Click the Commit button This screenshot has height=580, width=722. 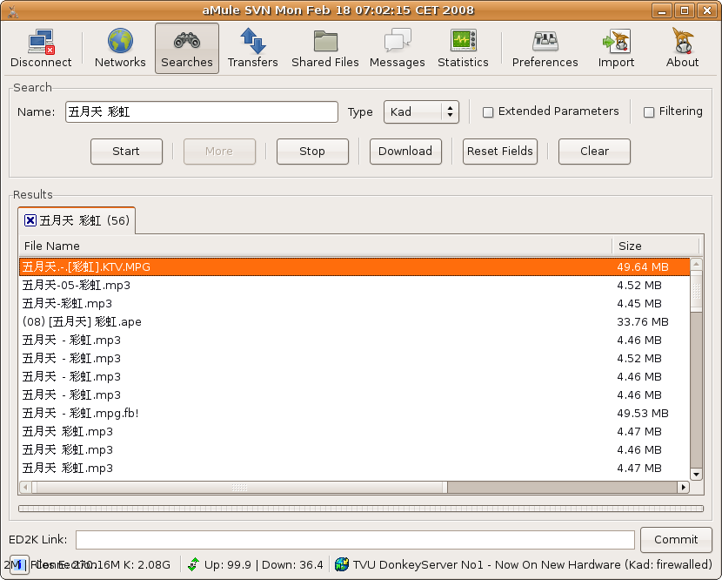[x=676, y=539]
